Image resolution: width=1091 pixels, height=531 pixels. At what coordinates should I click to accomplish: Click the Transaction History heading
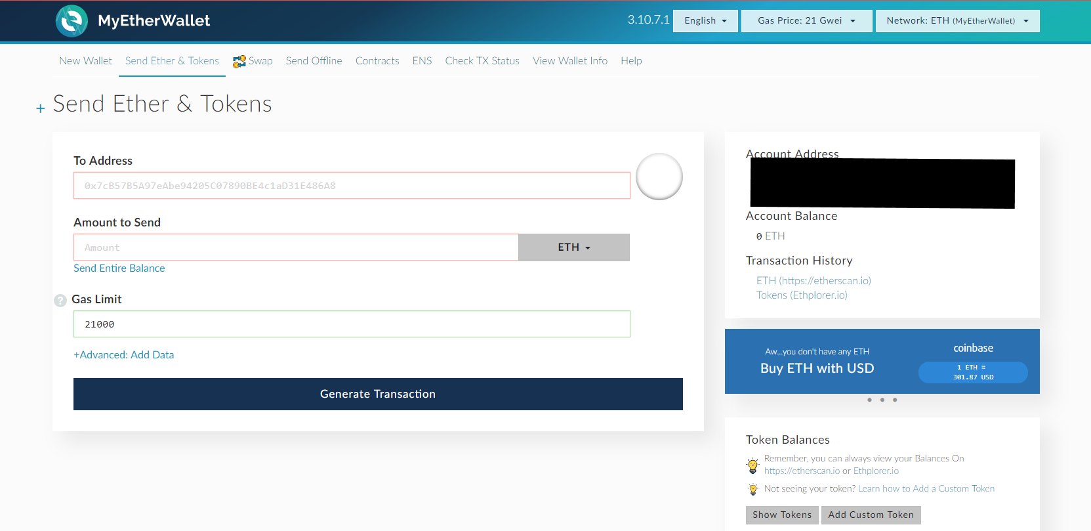click(799, 261)
